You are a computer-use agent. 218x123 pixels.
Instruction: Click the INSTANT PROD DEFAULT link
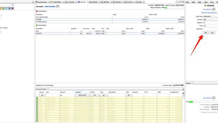click(209, 13)
